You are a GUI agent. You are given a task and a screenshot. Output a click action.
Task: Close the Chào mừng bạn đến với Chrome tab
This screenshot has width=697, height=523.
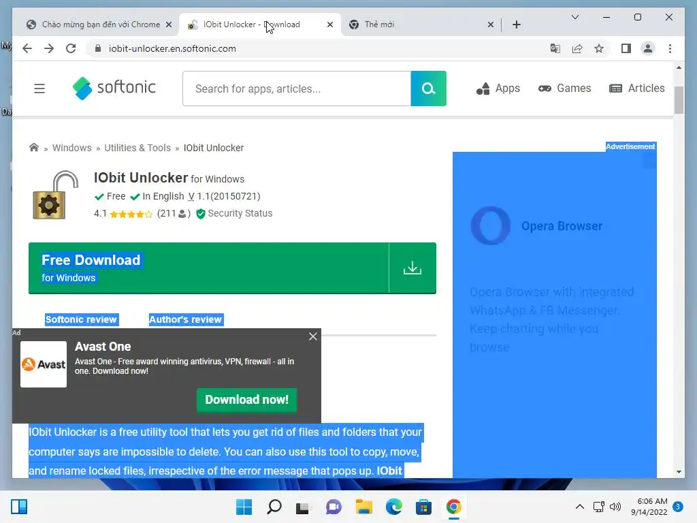169,25
